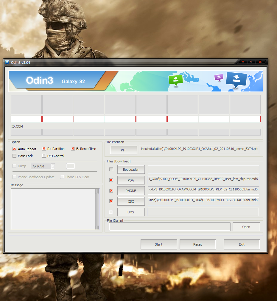Uncheck the Re-Partition option
The height and width of the screenshot is (301, 277).
[x=44, y=149]
